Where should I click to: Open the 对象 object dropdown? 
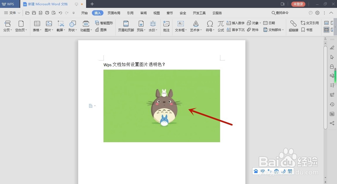pos(254,23)
